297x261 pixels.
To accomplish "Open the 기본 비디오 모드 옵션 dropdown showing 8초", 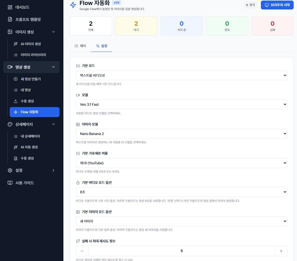I will coord(182,192).
